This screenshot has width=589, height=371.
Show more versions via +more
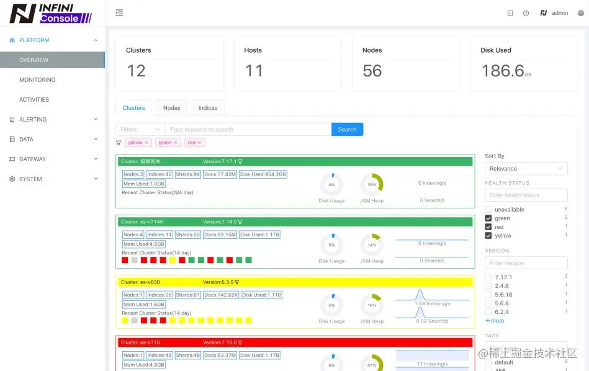(x=495, y=321)
